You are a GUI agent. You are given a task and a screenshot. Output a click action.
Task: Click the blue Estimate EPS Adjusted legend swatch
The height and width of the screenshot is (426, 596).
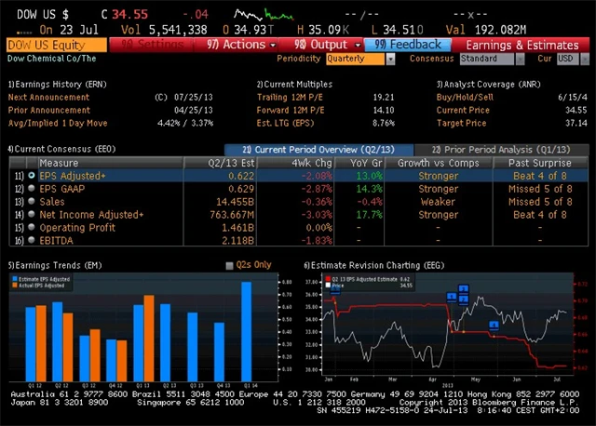[16, 277]
